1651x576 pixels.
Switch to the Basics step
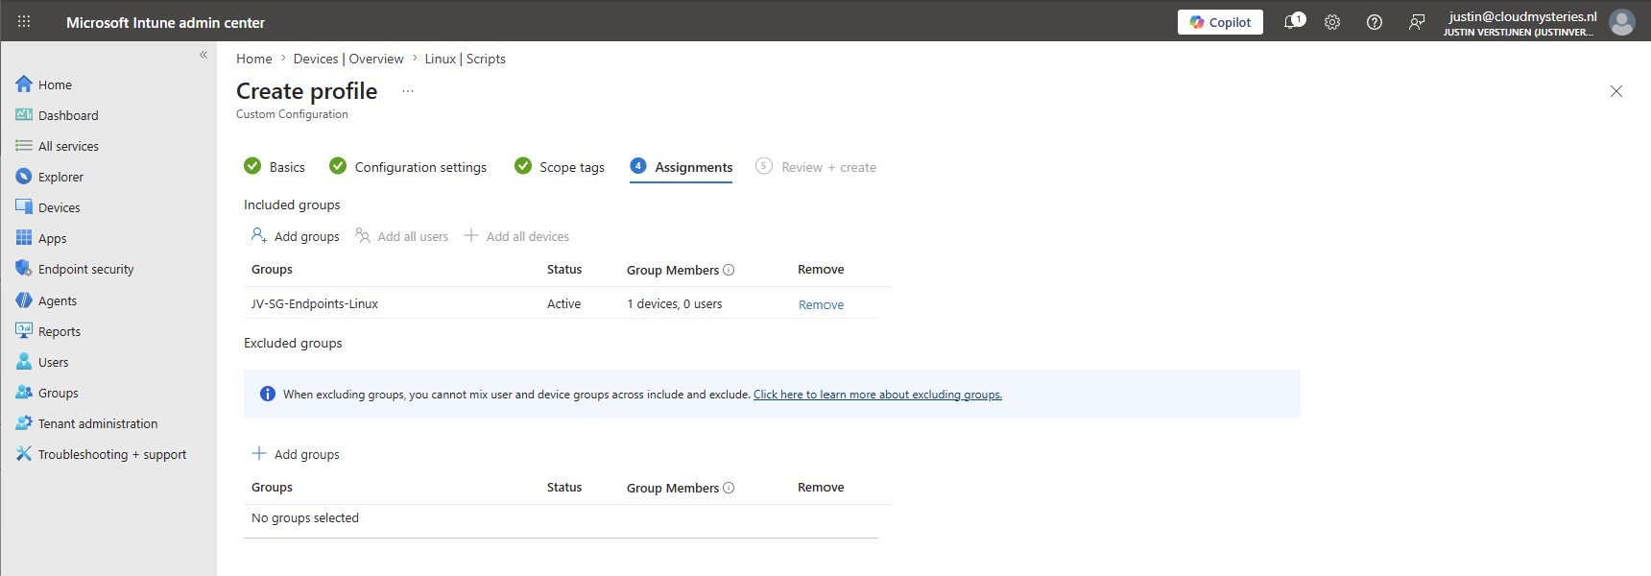coord(275,167)
